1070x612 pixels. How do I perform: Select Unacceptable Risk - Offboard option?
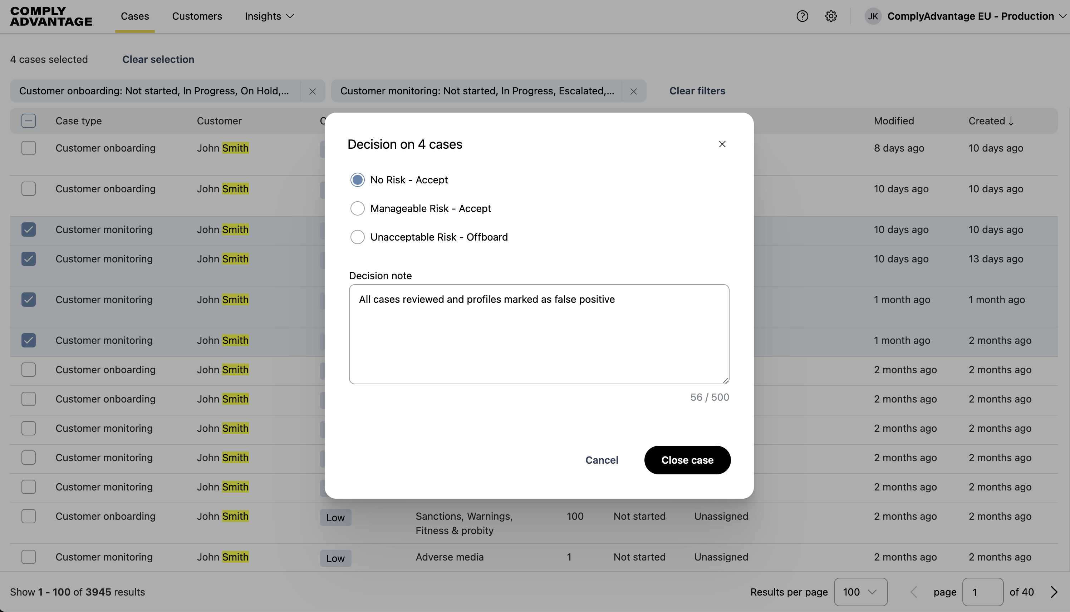coord(357,237)
